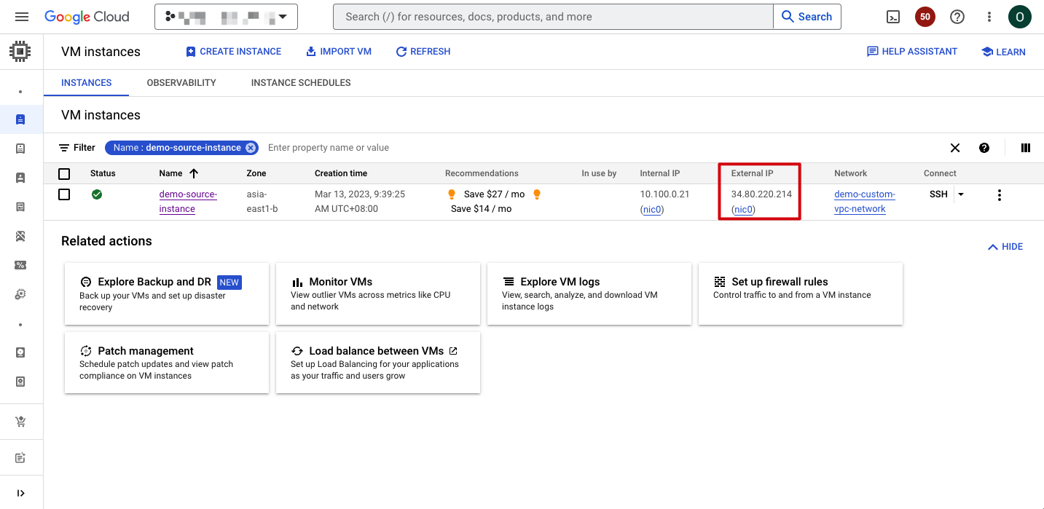Image resolution: width=1044 pixels, height=509 pixels.
Task: Open the main navigation hamburger menu
Action: pos(21,17)
